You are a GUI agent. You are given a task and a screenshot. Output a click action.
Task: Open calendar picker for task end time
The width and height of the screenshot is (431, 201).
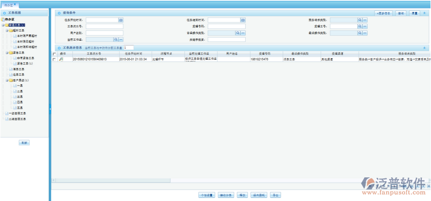(x=243, y=20)
